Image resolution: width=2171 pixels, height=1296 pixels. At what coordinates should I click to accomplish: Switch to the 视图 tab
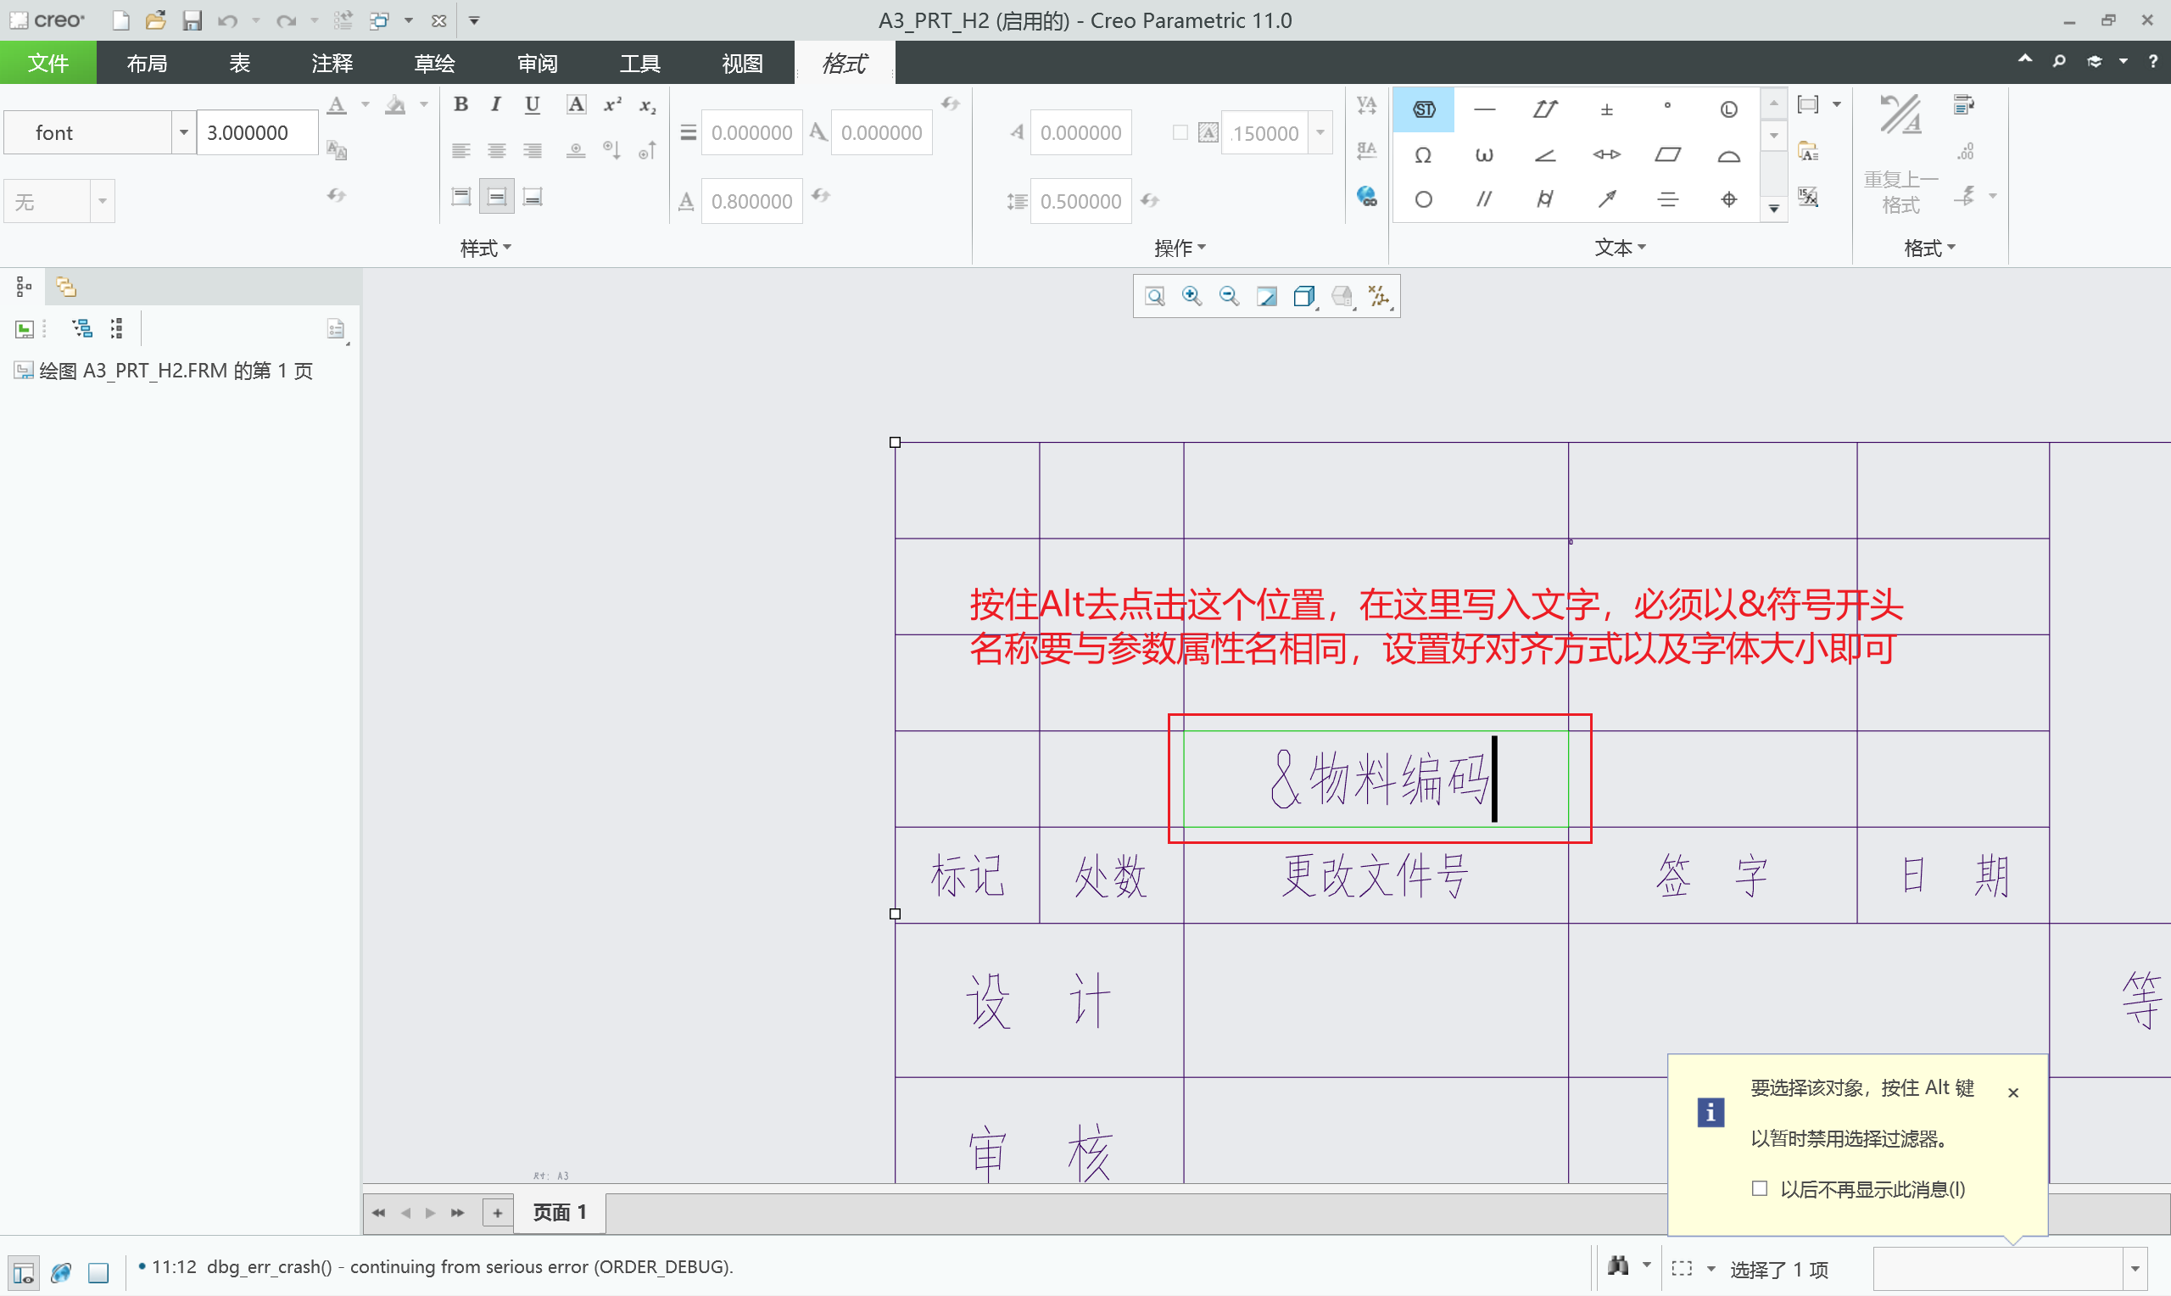coord(742,63)
